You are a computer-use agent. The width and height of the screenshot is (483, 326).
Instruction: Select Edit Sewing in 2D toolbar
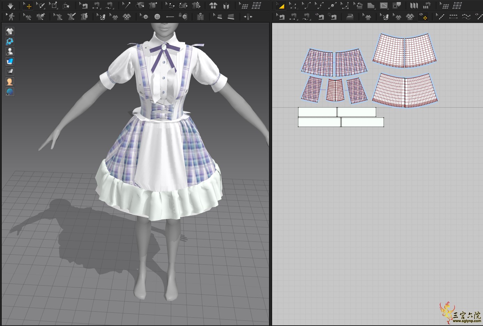[280, 17]
